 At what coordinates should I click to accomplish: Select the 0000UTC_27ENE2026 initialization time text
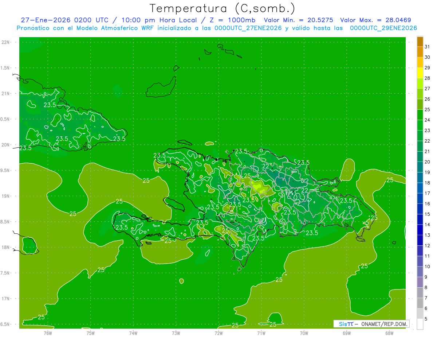(x=248, y=28)
